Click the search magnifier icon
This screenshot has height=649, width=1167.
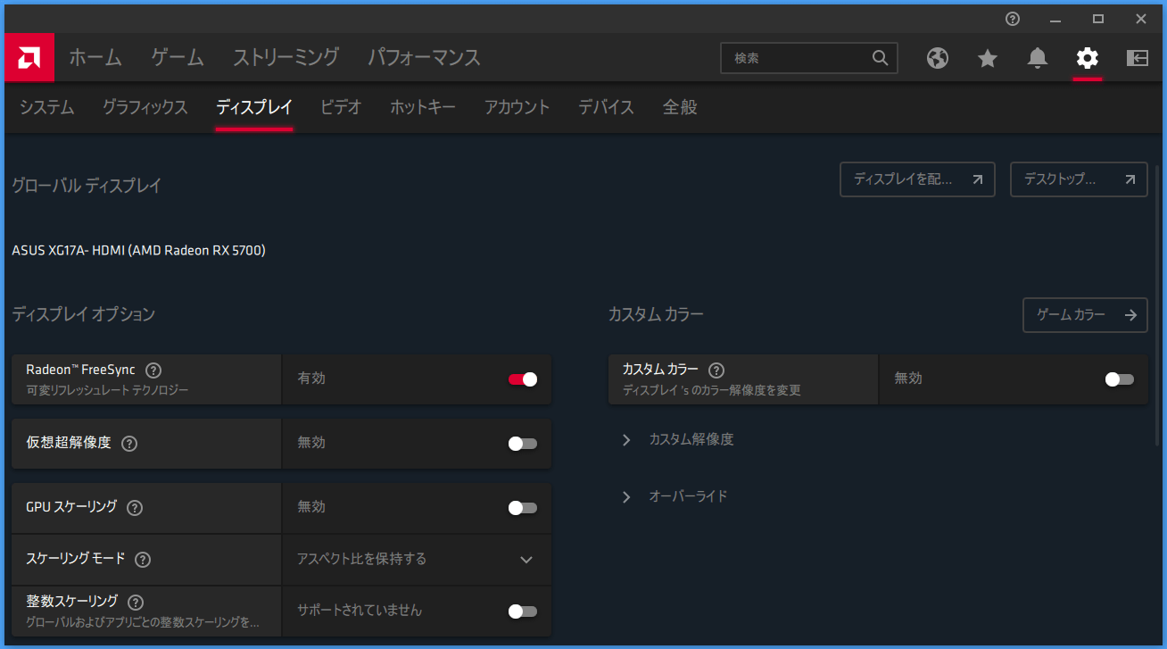tap(880, 58)
